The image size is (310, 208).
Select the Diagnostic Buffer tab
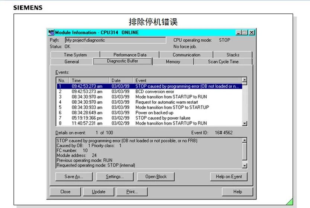[x=122, y=61]
